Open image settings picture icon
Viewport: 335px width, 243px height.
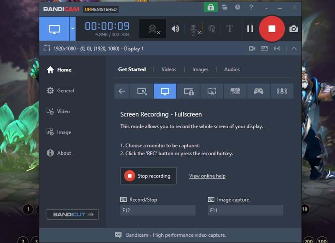(265, 48)
